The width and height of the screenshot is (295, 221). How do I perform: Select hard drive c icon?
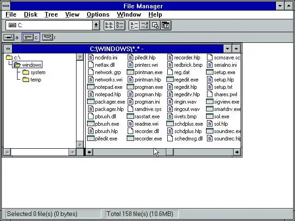tap(28, 37)
